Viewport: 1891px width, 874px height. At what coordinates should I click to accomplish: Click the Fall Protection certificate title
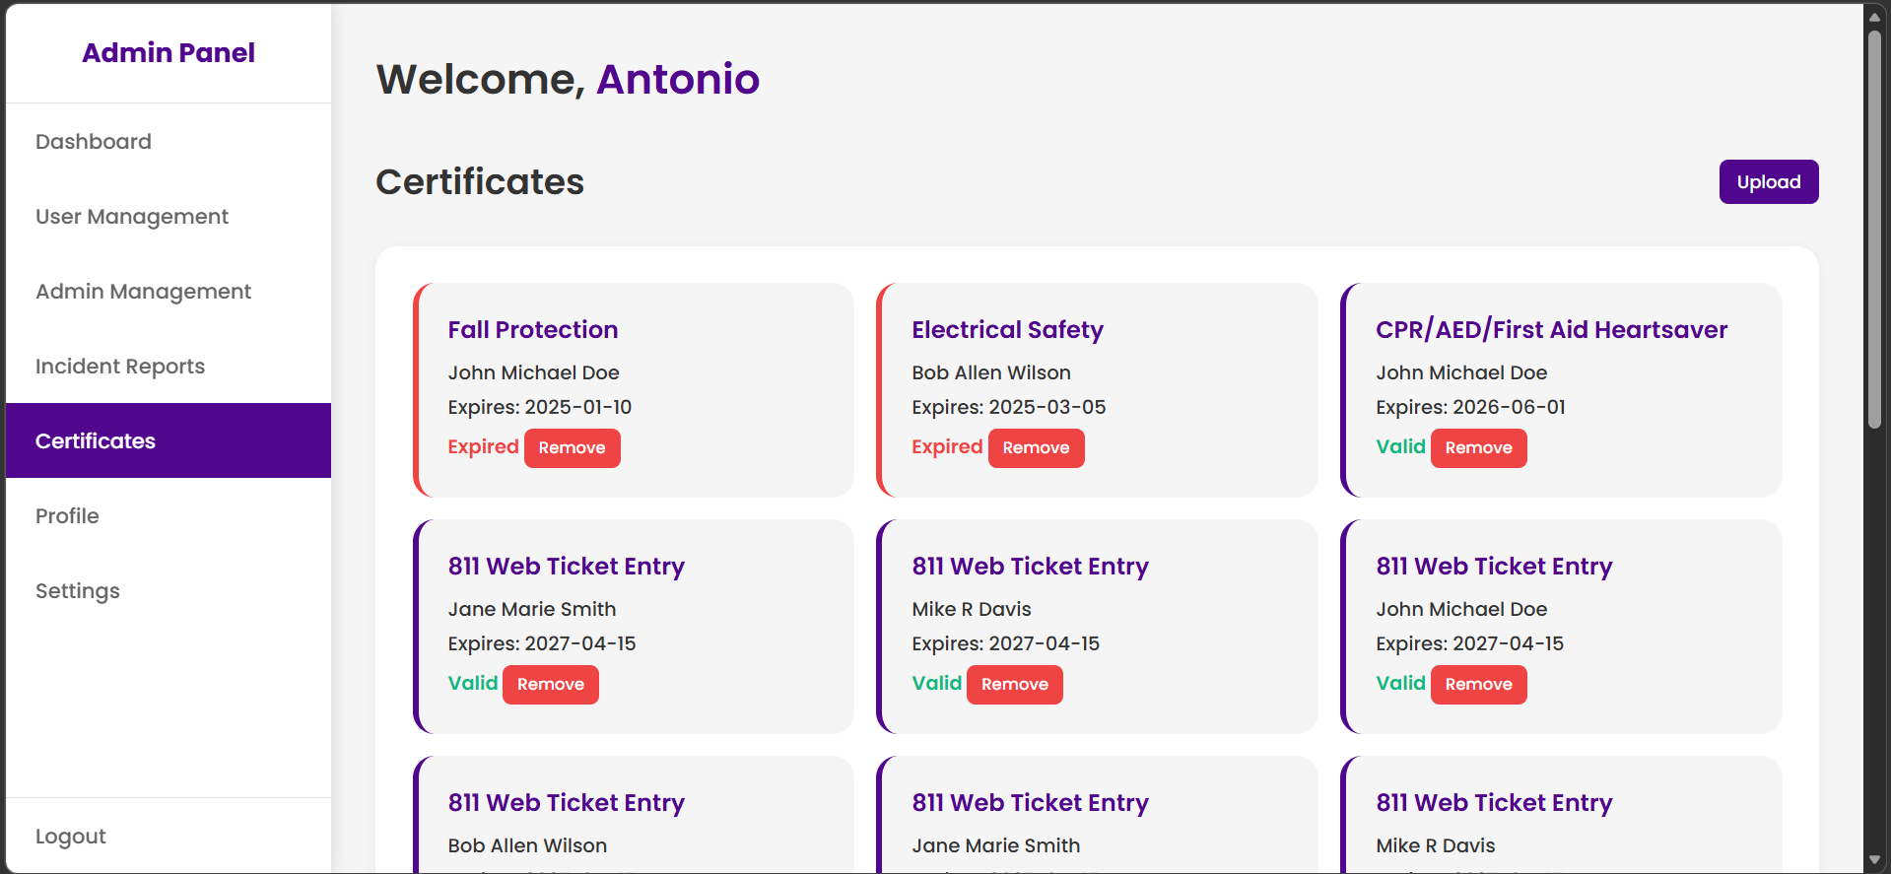click(533, 330)
